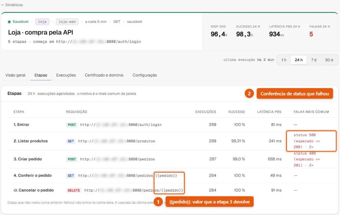Image resolution: width=340 pixels, height=215 pixels.
Task: Select the 1 h time range
Action: point(284,60)
